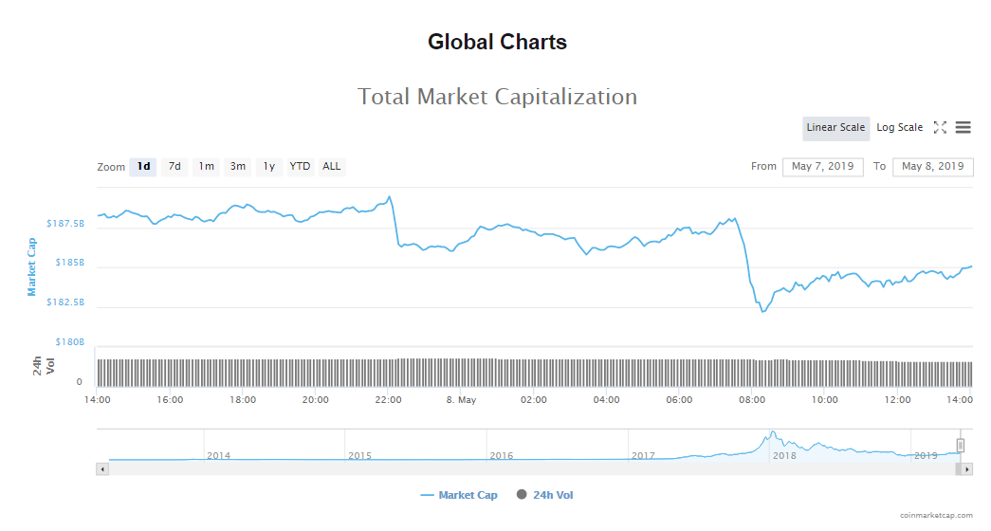Select the 7d zoom range

[x=174, y=167]
